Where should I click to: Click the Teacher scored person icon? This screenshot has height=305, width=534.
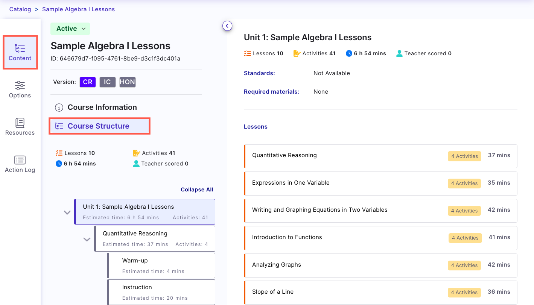coord(136,164)
